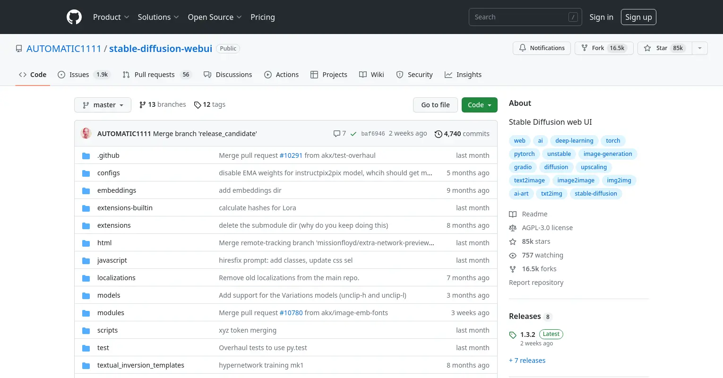Expand the master branch dropdown
723x378 pixels.
tap(103, 105)
